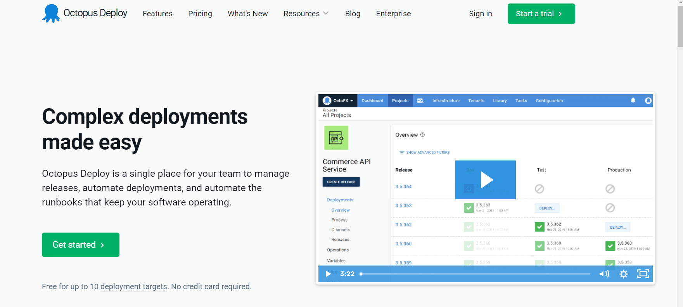
Task: Open release 3.5.359 link
Action: pyautogui.click(x=403, y=263)
